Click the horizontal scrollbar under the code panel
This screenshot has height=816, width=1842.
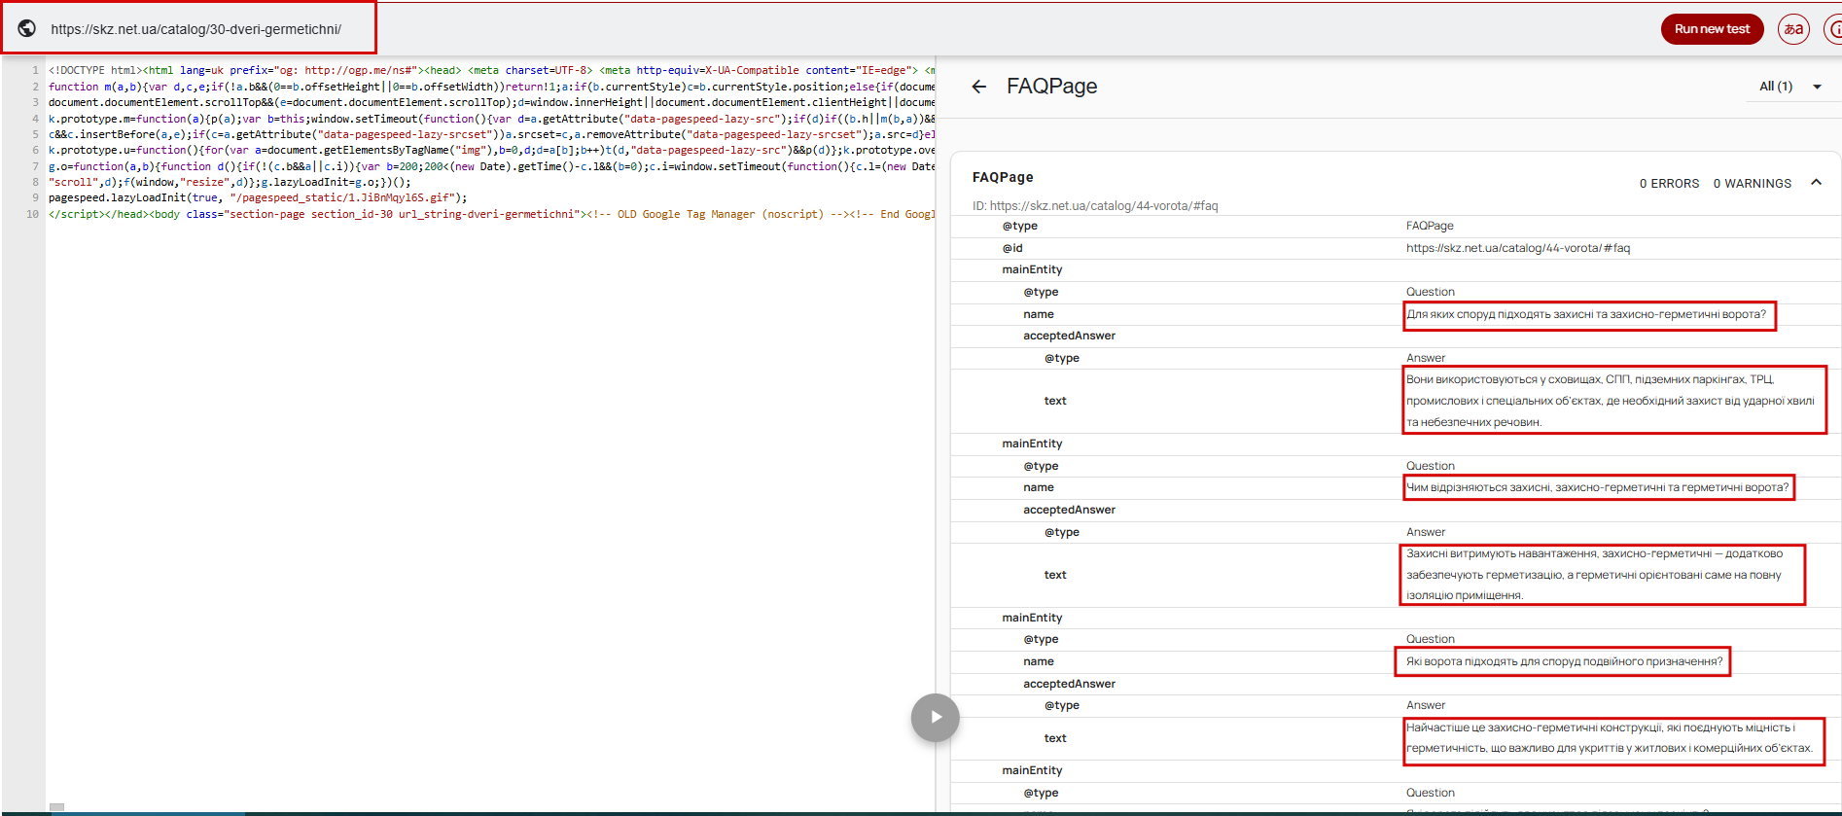pyautogui.click(x=56, y=807)
